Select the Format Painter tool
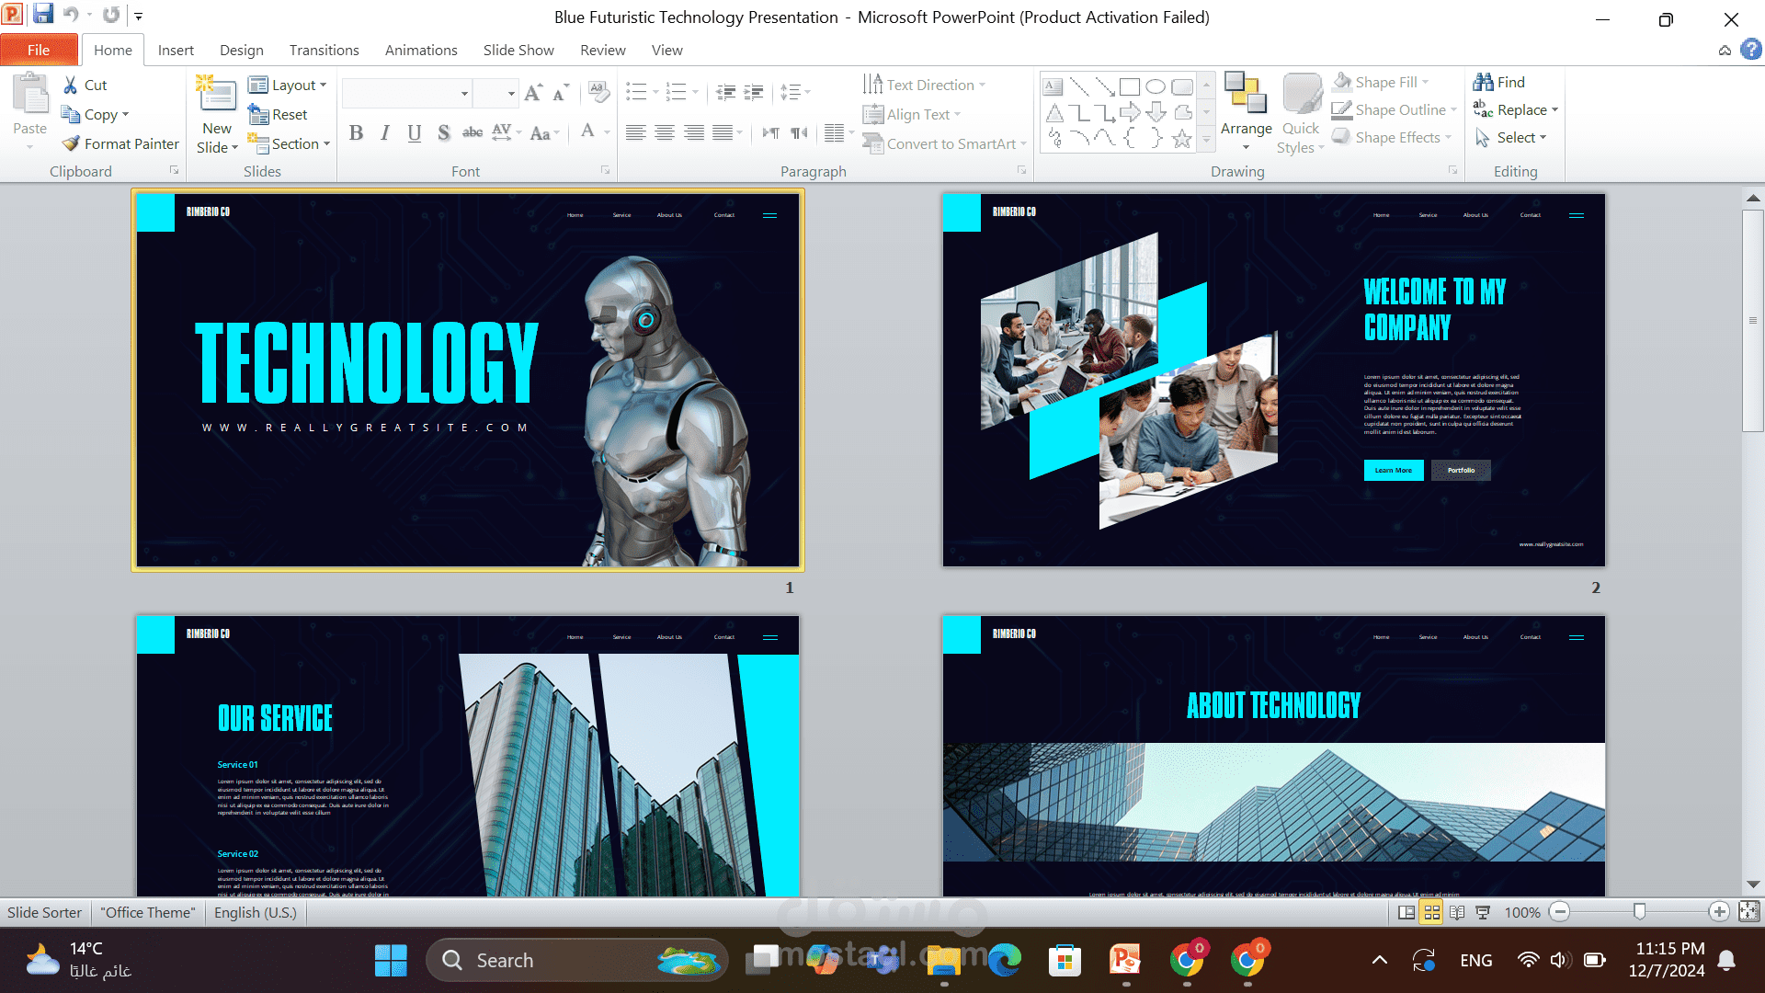The height and width of the screenshot is (993, 1765). [x=120, y=143]
